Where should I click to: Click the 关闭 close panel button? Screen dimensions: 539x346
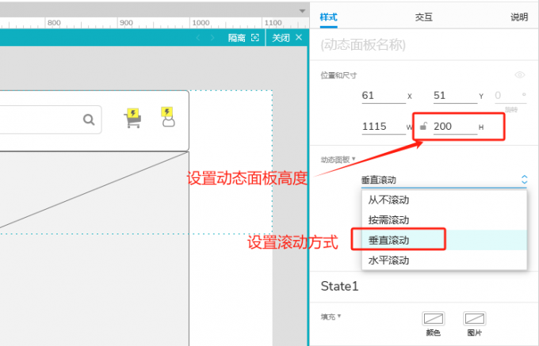pos(287,38)
